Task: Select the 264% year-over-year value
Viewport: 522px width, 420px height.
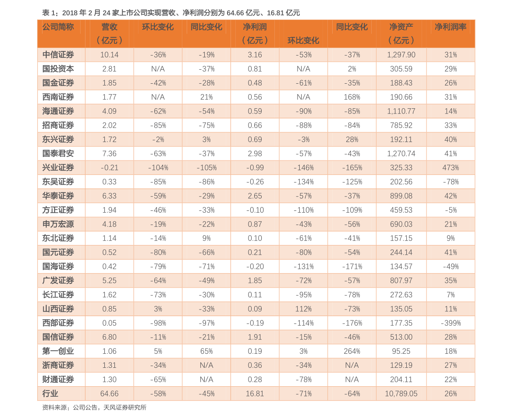Action: pyautogui.click(x=352, y=351)
